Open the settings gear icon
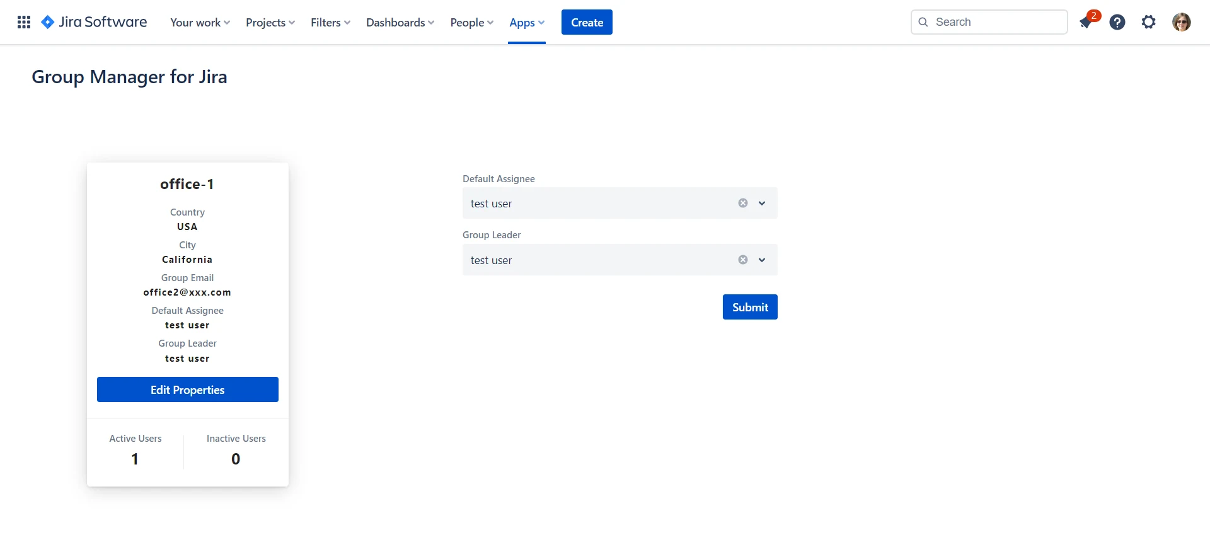The image size is (1210, 542). pos(1149,22)
